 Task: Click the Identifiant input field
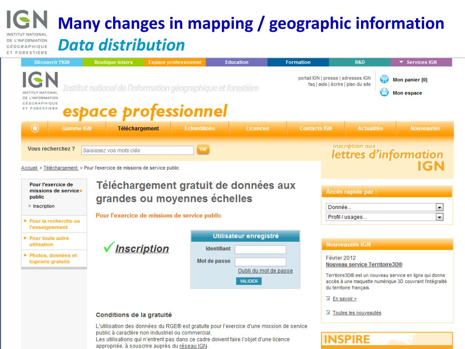(x=260, y=249)
